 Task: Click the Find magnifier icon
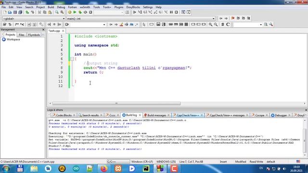tap(57, 12)
